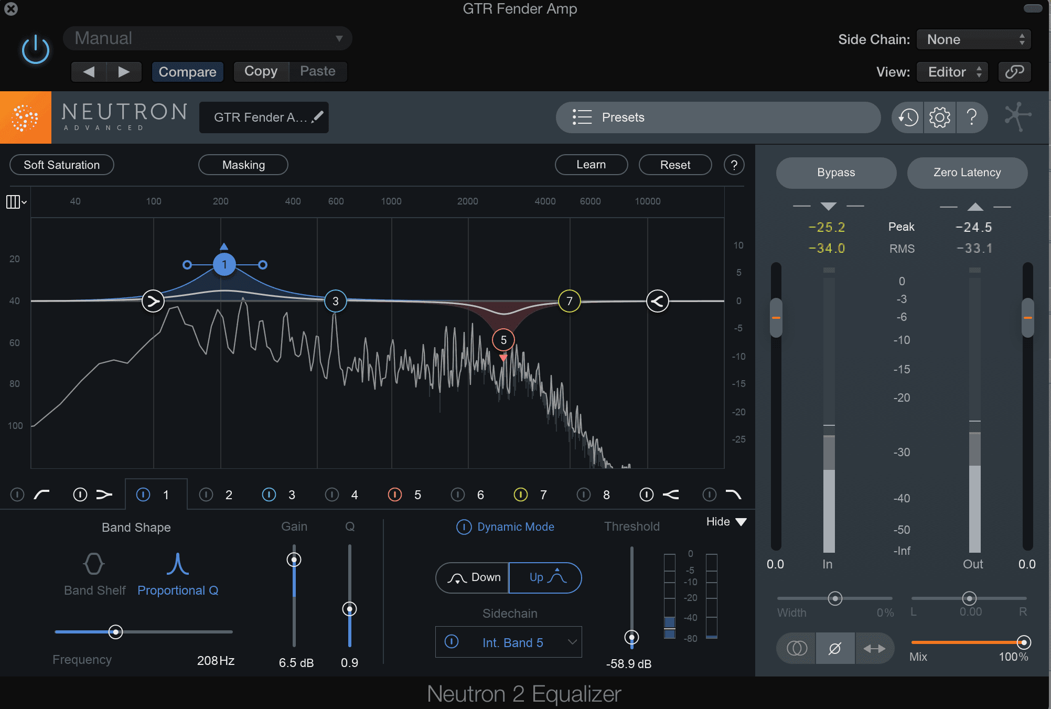Toggle power for band 1
1051x709 pixels.
143,495
